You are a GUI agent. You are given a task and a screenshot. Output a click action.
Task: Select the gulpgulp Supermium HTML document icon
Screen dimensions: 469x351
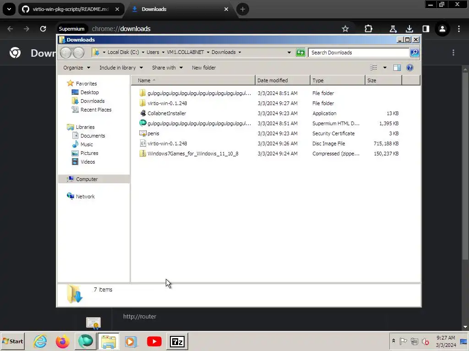tap(143, 123)
